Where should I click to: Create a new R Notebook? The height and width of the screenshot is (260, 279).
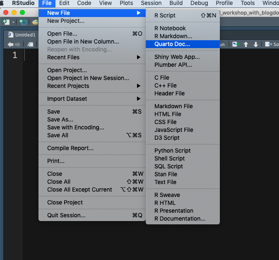click(183, 28)
